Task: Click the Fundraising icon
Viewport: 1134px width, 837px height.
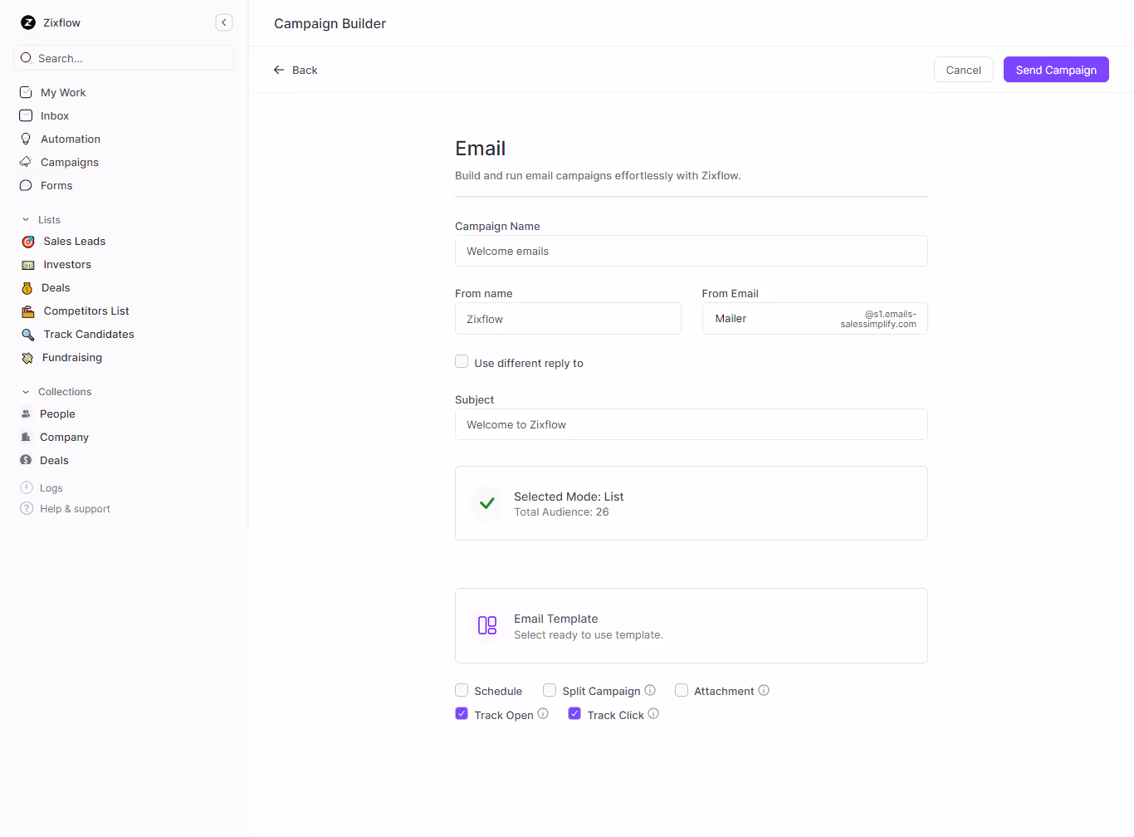Action: point(27,358)
